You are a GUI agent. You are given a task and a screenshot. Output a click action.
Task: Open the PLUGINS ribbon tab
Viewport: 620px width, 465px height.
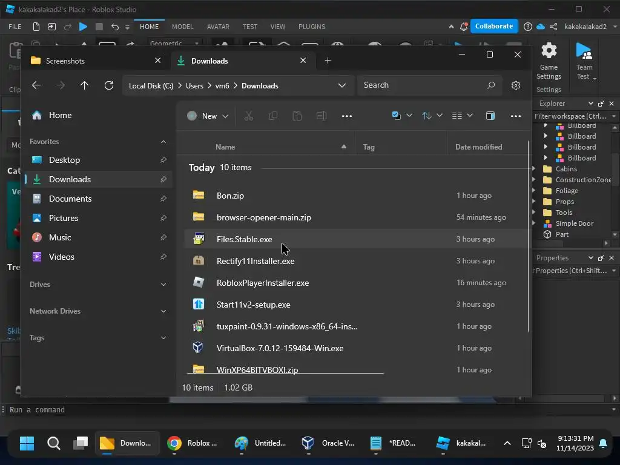point(312,27)
